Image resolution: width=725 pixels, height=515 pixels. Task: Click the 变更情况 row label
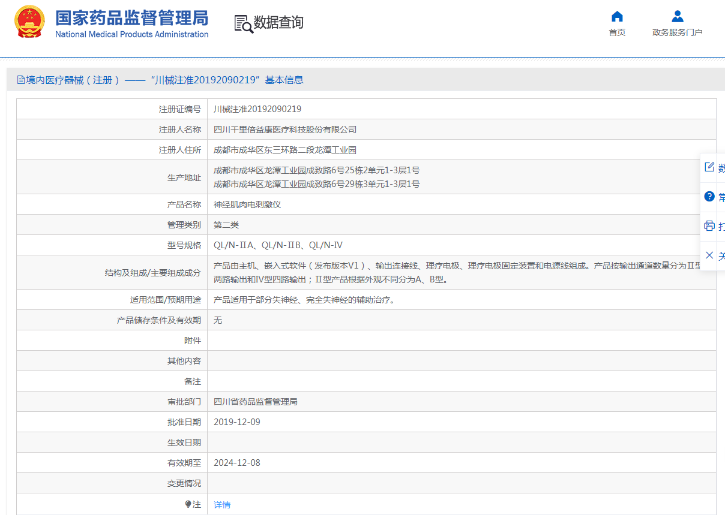[x=184, y=483]
